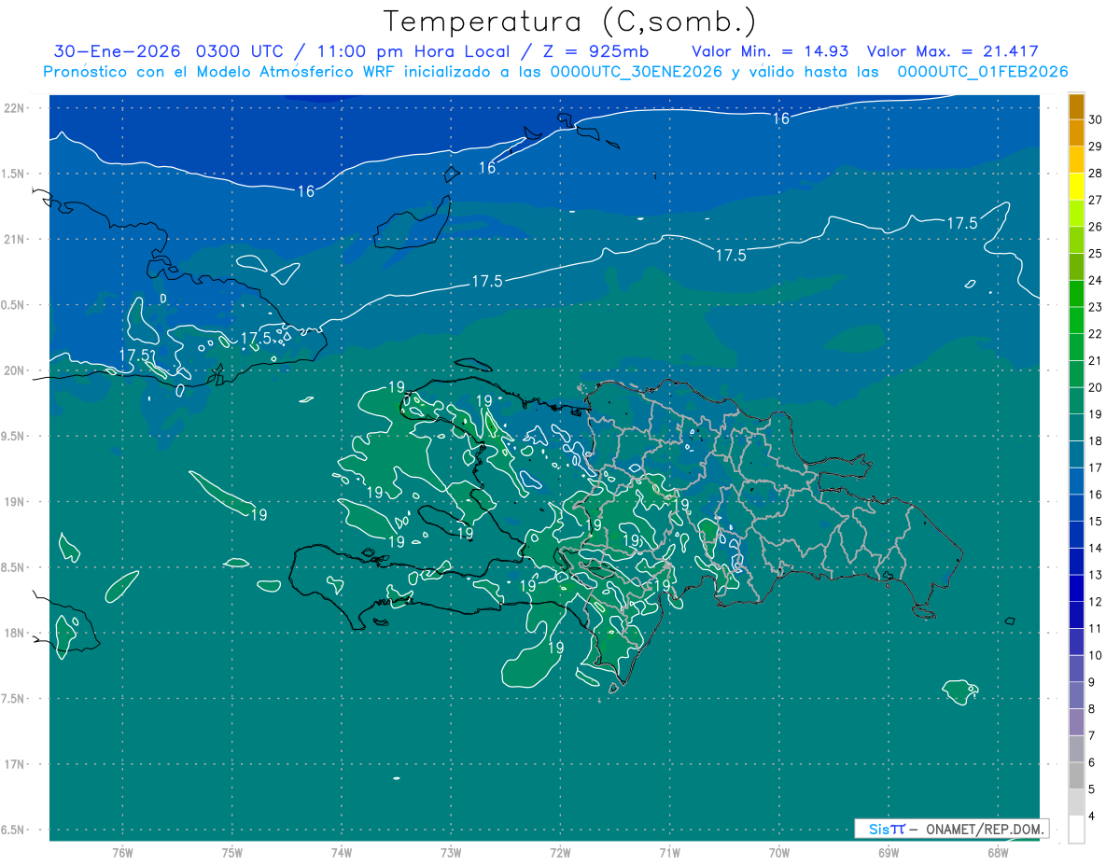Click the southernmost 19 contour label

point(555,647)
